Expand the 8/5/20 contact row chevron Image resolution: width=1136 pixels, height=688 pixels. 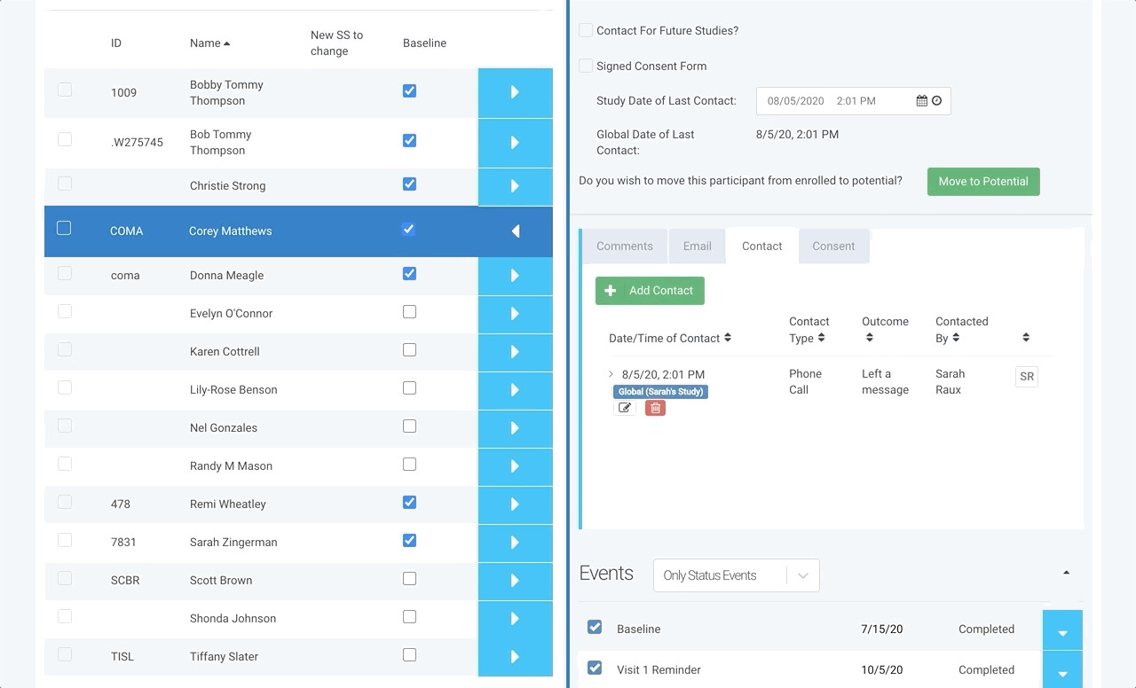[611, 374]
